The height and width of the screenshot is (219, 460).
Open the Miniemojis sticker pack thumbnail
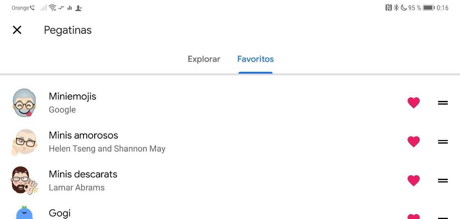pyautogui.click(x=24, y=103)
